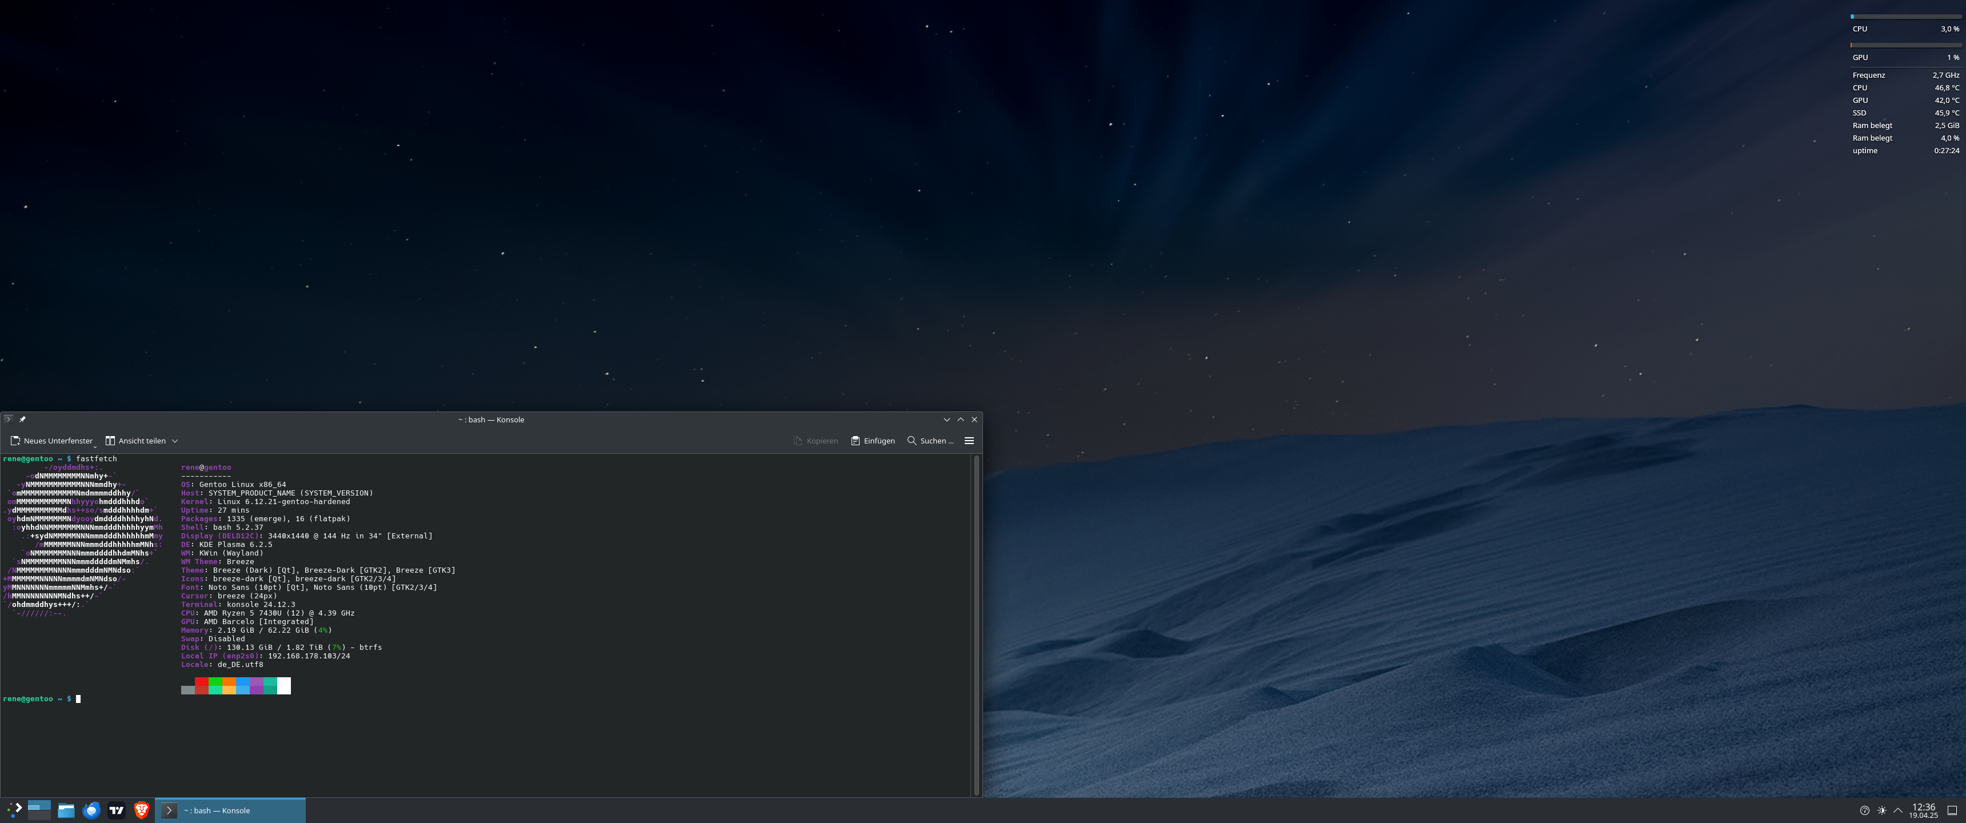Open the Ansicht teilen dropdown arrow
Viewport: 1966px width, 823px height.
[175, 441]
